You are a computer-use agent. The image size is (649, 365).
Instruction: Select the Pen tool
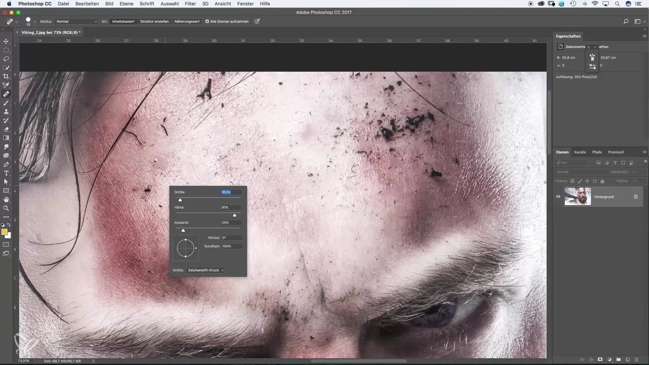tap(6, 164)
